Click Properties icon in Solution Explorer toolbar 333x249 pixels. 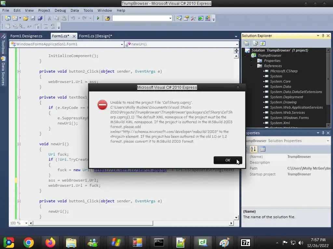(x=246, y=43)
